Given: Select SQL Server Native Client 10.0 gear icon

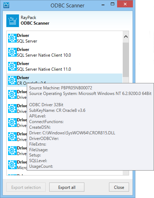Looking at the screenshot, I should 12,52.
